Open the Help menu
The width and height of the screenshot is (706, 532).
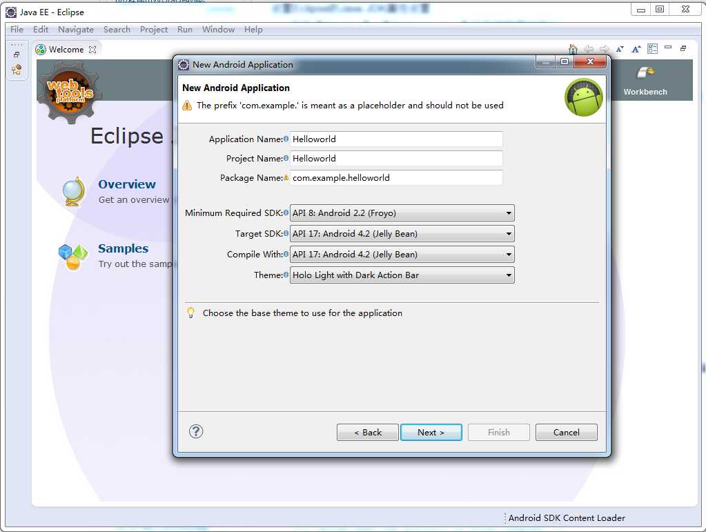(253, 29)
